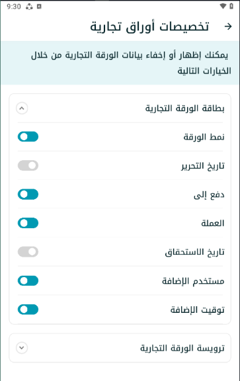Expand the ترويسة الورقة التجارية section chevron

point(22,348)
